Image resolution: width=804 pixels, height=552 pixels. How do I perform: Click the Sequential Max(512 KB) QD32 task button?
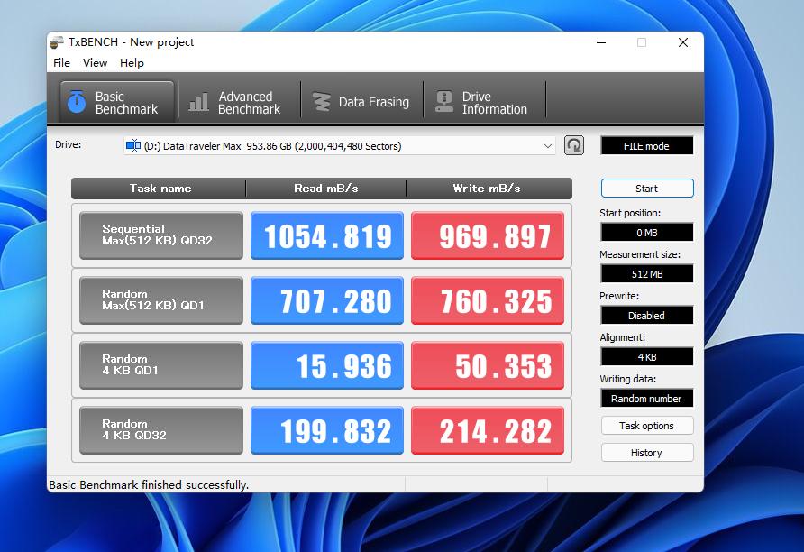pos(161,235)
